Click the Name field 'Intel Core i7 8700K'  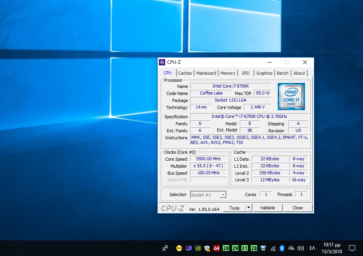pos(231,86)
